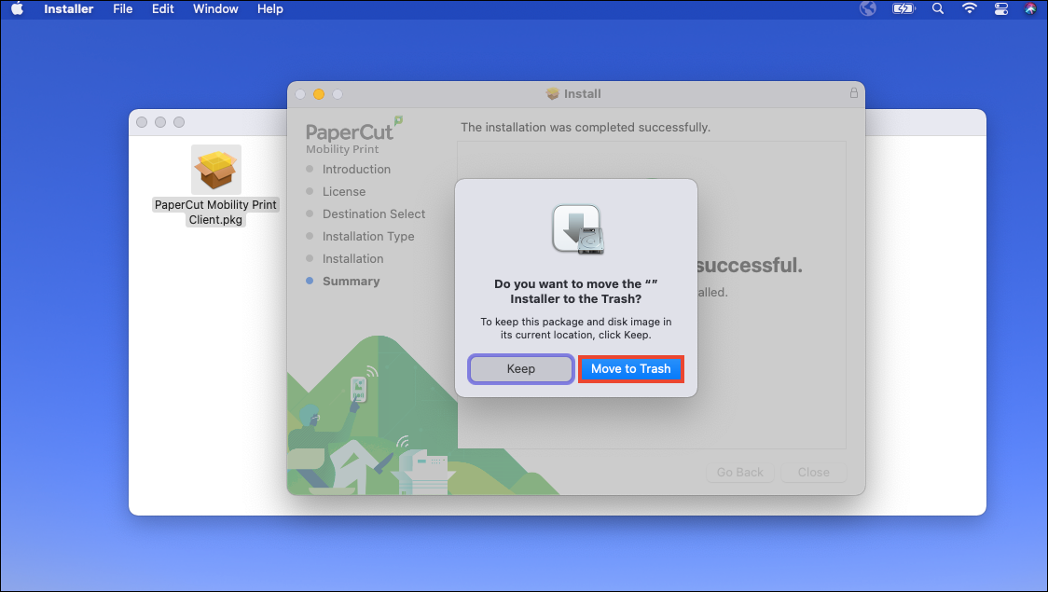Click the PaperCut Mobility Print logo
Image resolution: width=1048 pixels, height=592 pixels.
351,134
